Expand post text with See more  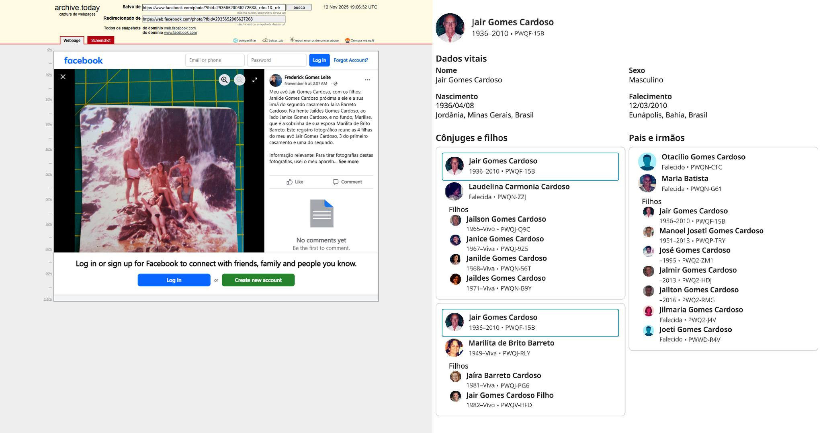pos(348,162)
